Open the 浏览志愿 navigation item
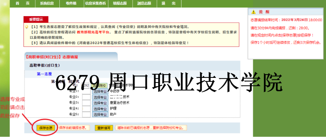This screenshot has width=326, height=137. tap(145, 3)
